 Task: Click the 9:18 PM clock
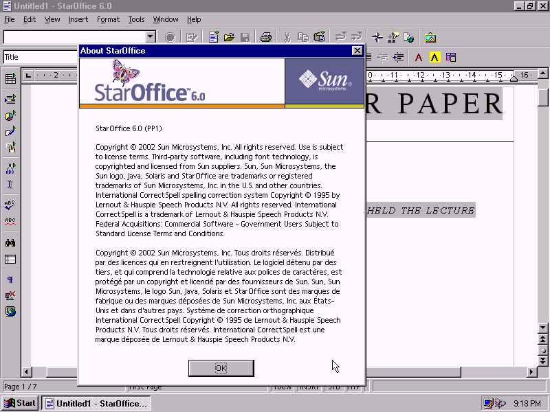click(x=527, y=404)
